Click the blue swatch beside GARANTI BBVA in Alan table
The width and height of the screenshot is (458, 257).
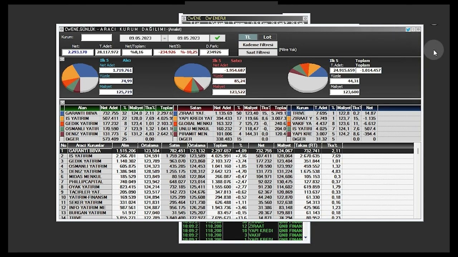coord(62,113)
